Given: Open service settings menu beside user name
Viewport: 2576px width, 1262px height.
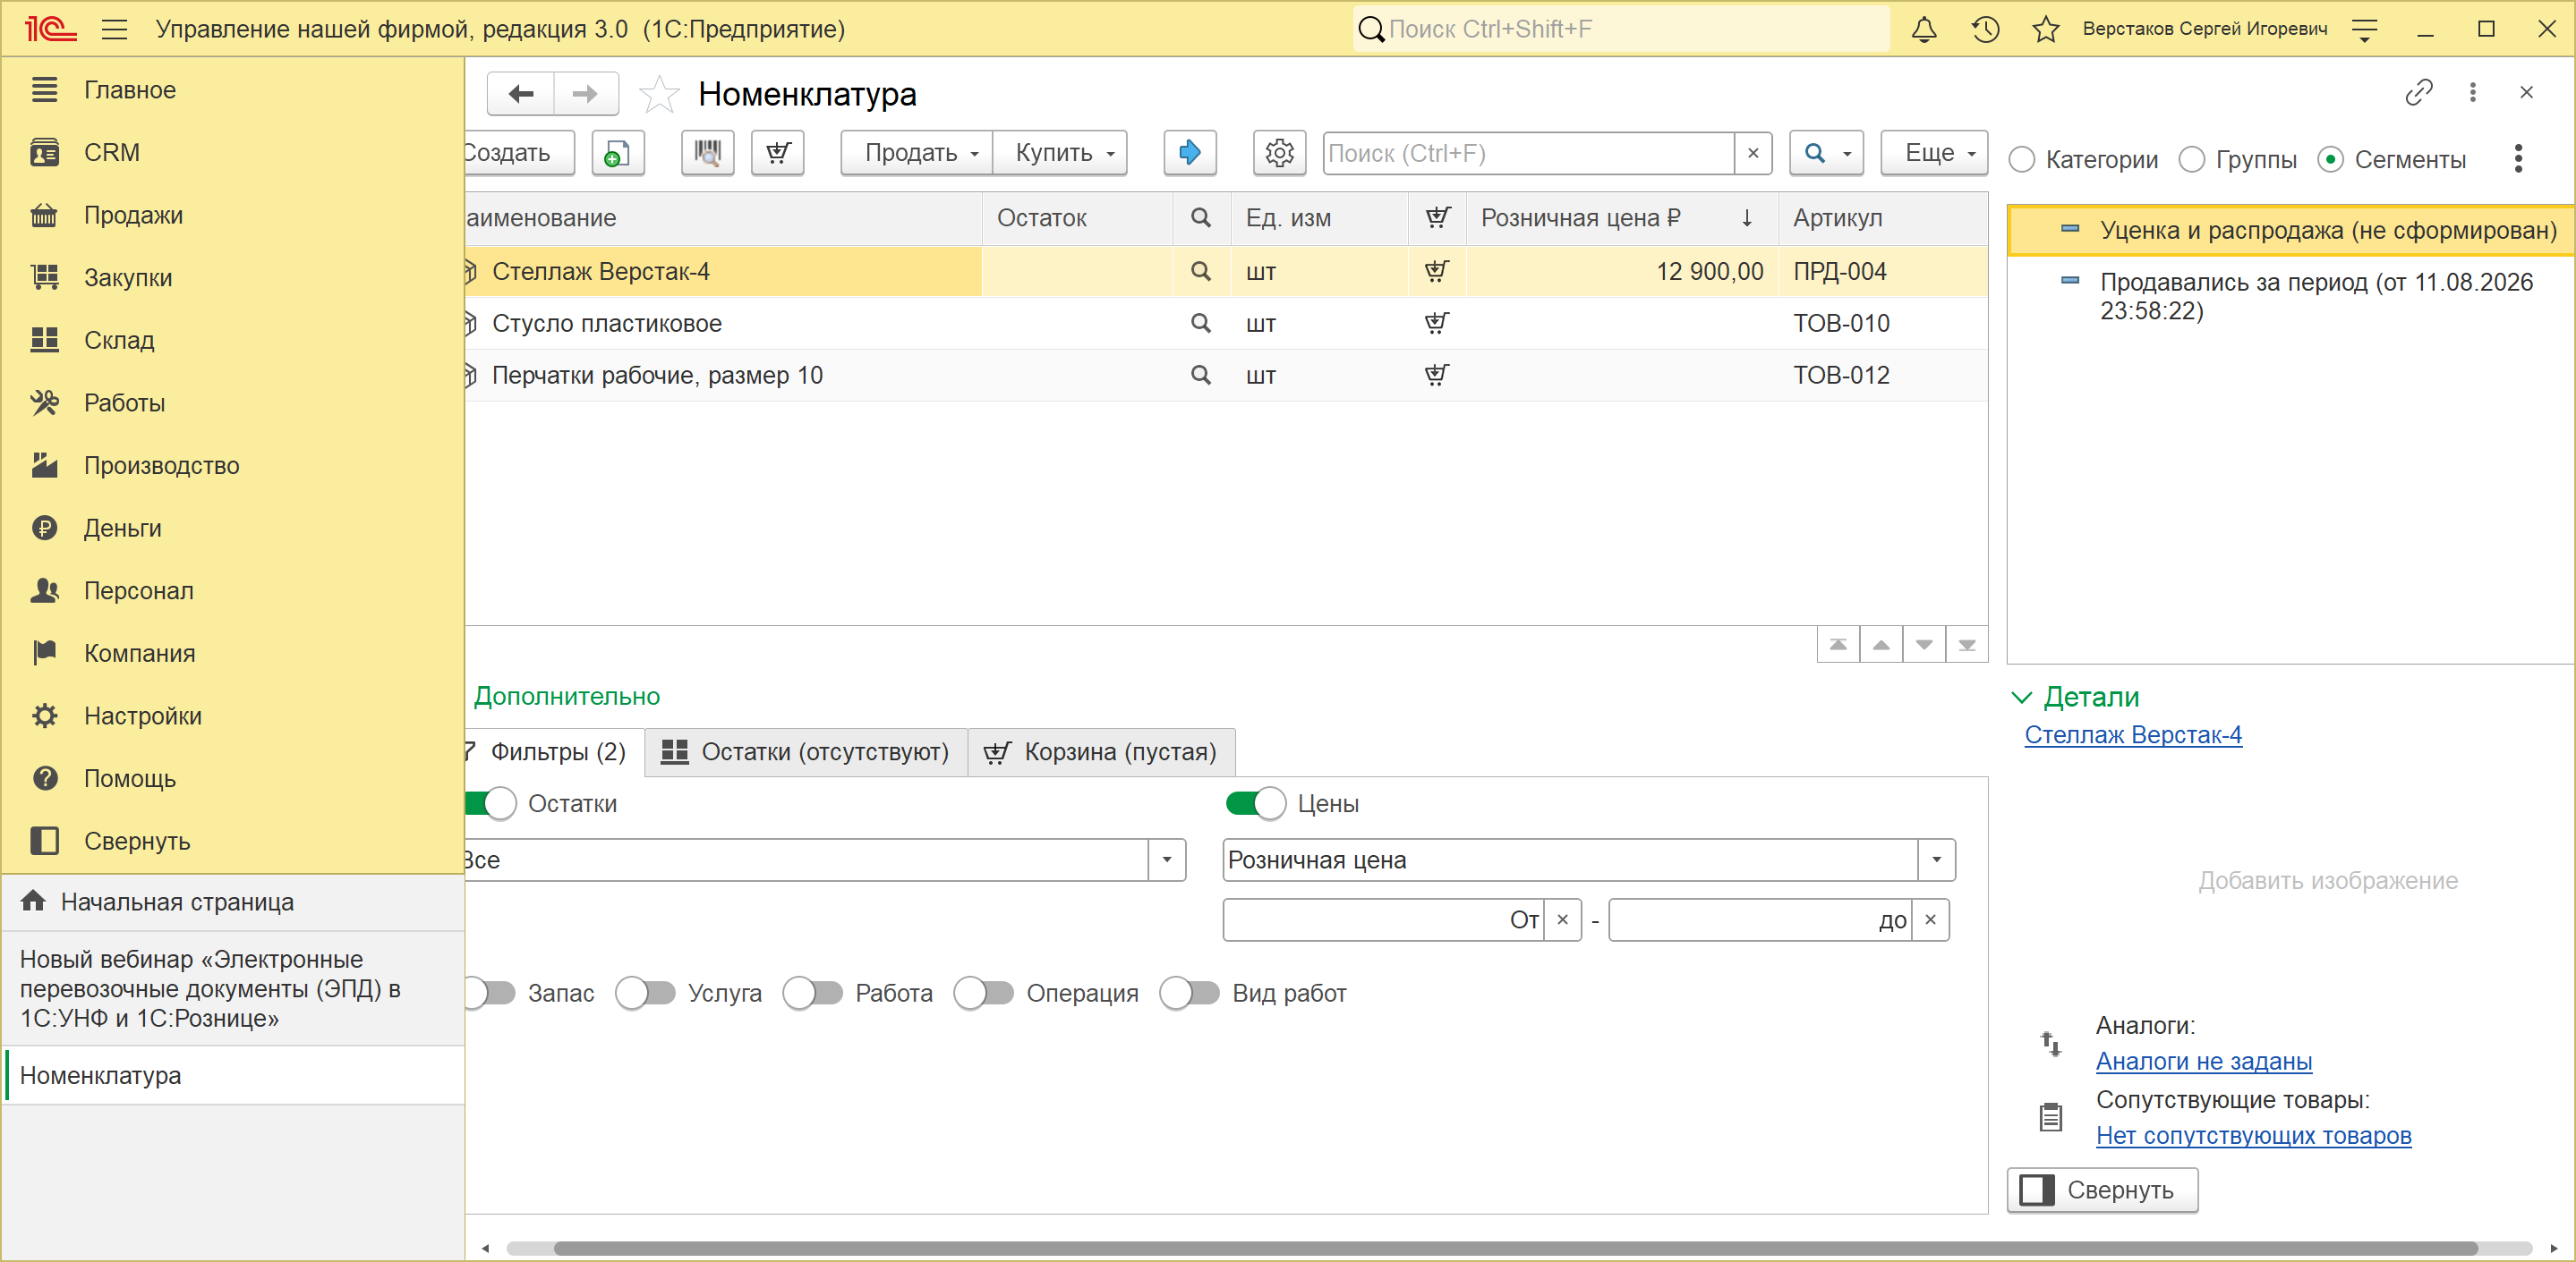Looking at the screenshot, I should point(2364,29).
